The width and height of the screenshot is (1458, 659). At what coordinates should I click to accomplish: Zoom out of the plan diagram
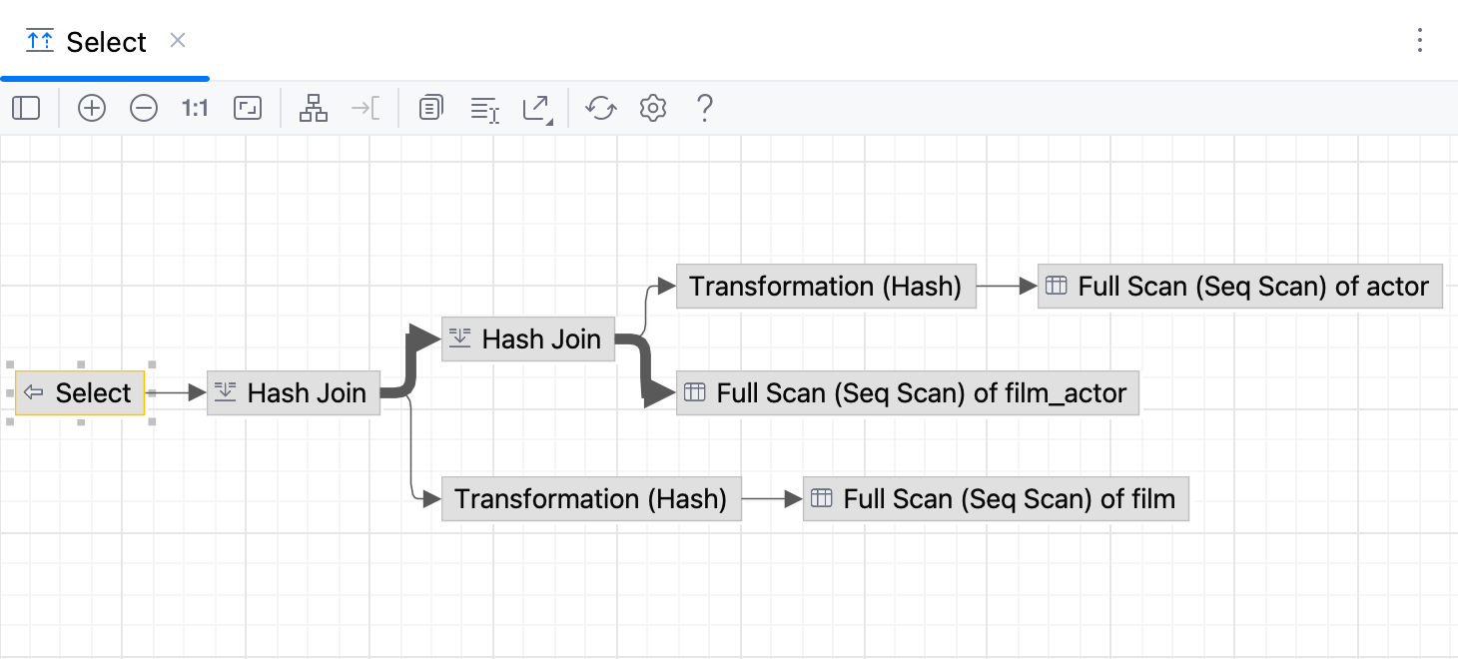pyautogui.click(x=144, y=108)
